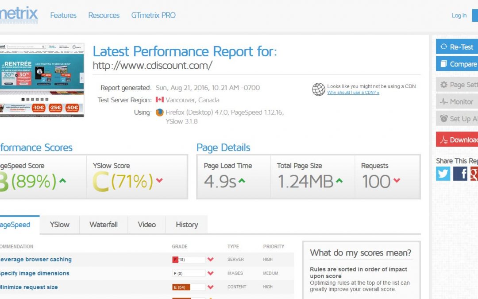Viewport: 478px width, 299px height.
Task: Click the F (0) grade bar
Action: [189, 273]
